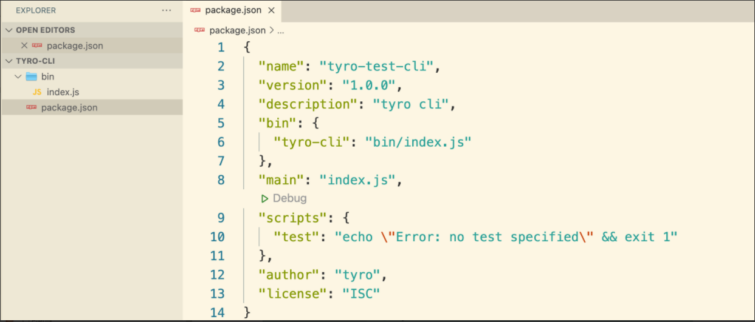Switch to the package.json editor tab
Screen dimensions: 755x322
click(234, 10)
